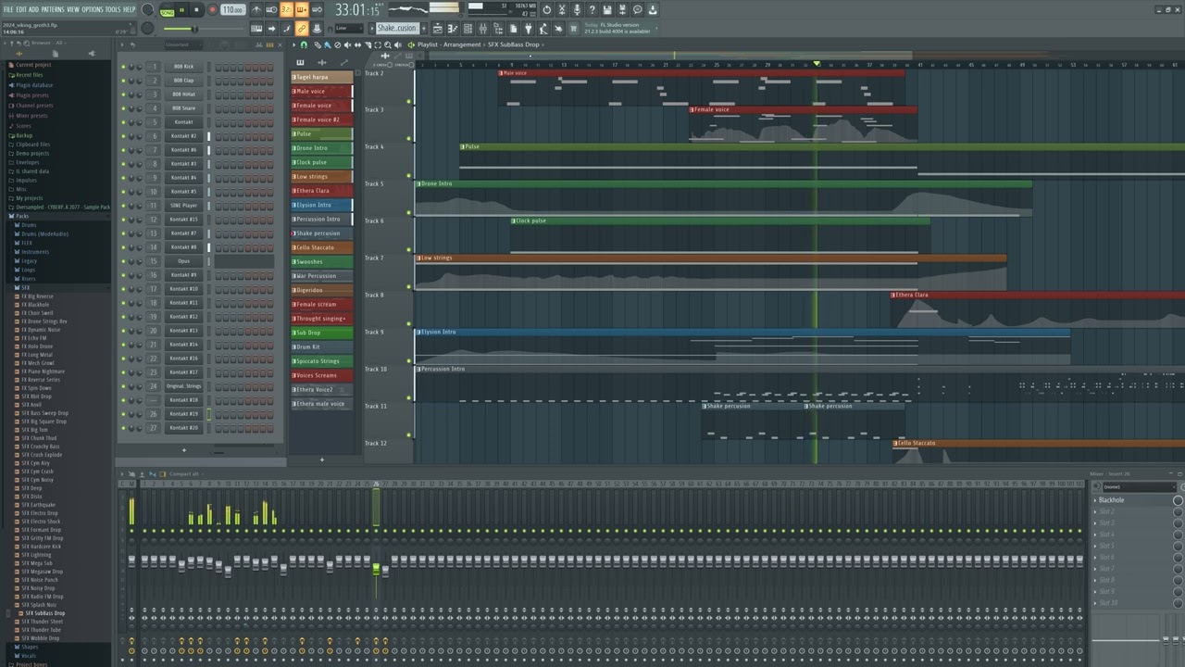
Task: Add new pattern with plus button
Action: pyautogui.click(x=425, y=28)
